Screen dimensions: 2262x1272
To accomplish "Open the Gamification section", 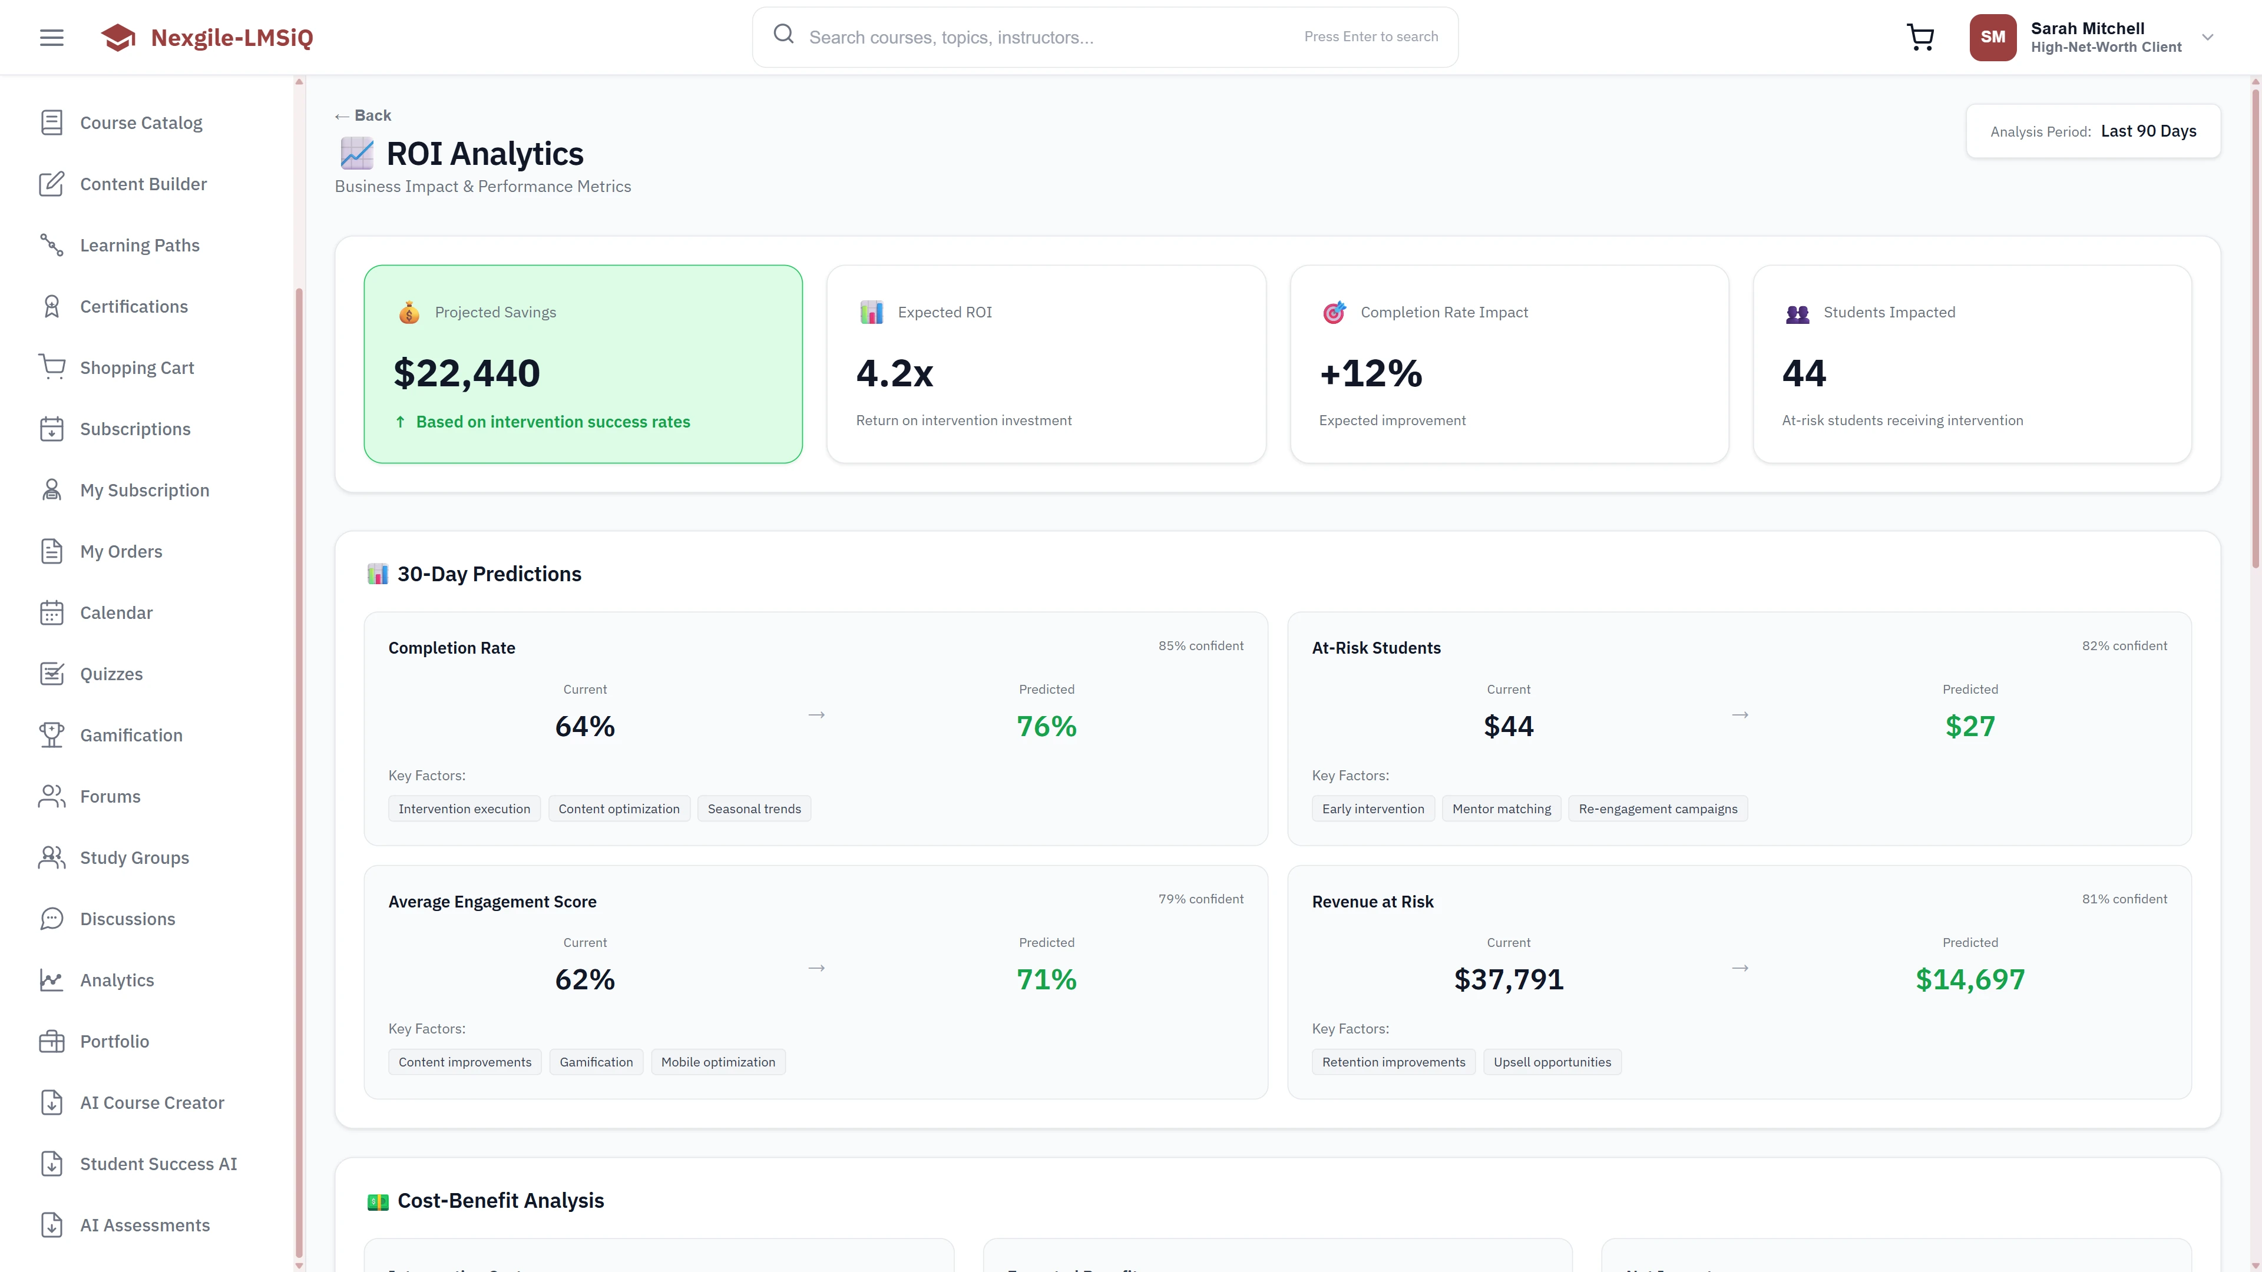I will point(131,735).
